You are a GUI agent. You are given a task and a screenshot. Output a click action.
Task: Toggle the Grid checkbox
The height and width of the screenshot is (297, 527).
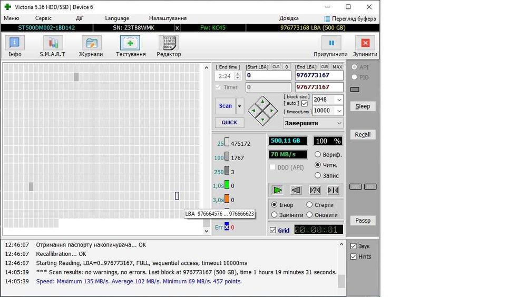(273, 230)
